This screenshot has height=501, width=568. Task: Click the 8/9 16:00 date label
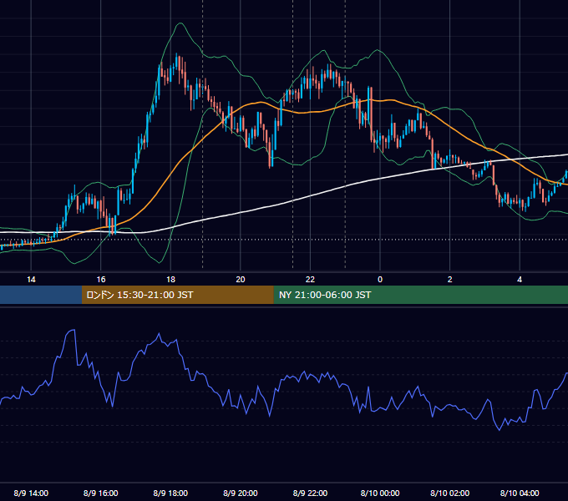(x=101, y=493)
